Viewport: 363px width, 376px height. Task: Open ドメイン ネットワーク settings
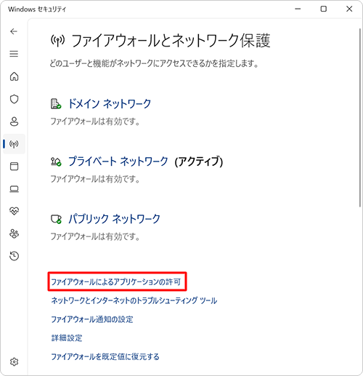point(110,104)
